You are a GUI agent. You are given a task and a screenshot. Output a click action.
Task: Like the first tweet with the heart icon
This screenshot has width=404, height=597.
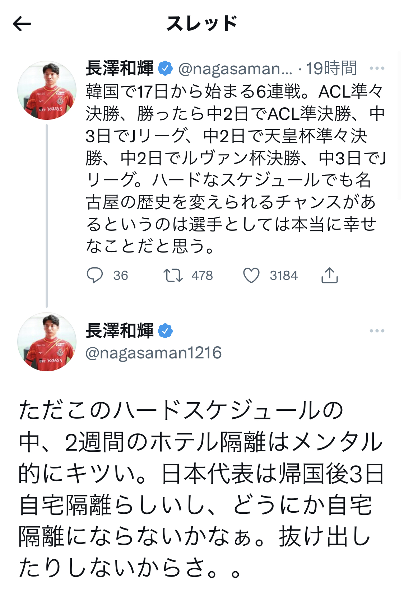coord(251,276)
